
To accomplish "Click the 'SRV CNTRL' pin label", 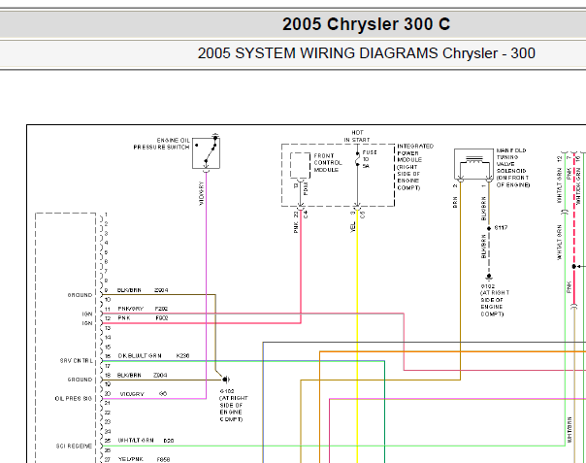I will click(x=77, y=361).
